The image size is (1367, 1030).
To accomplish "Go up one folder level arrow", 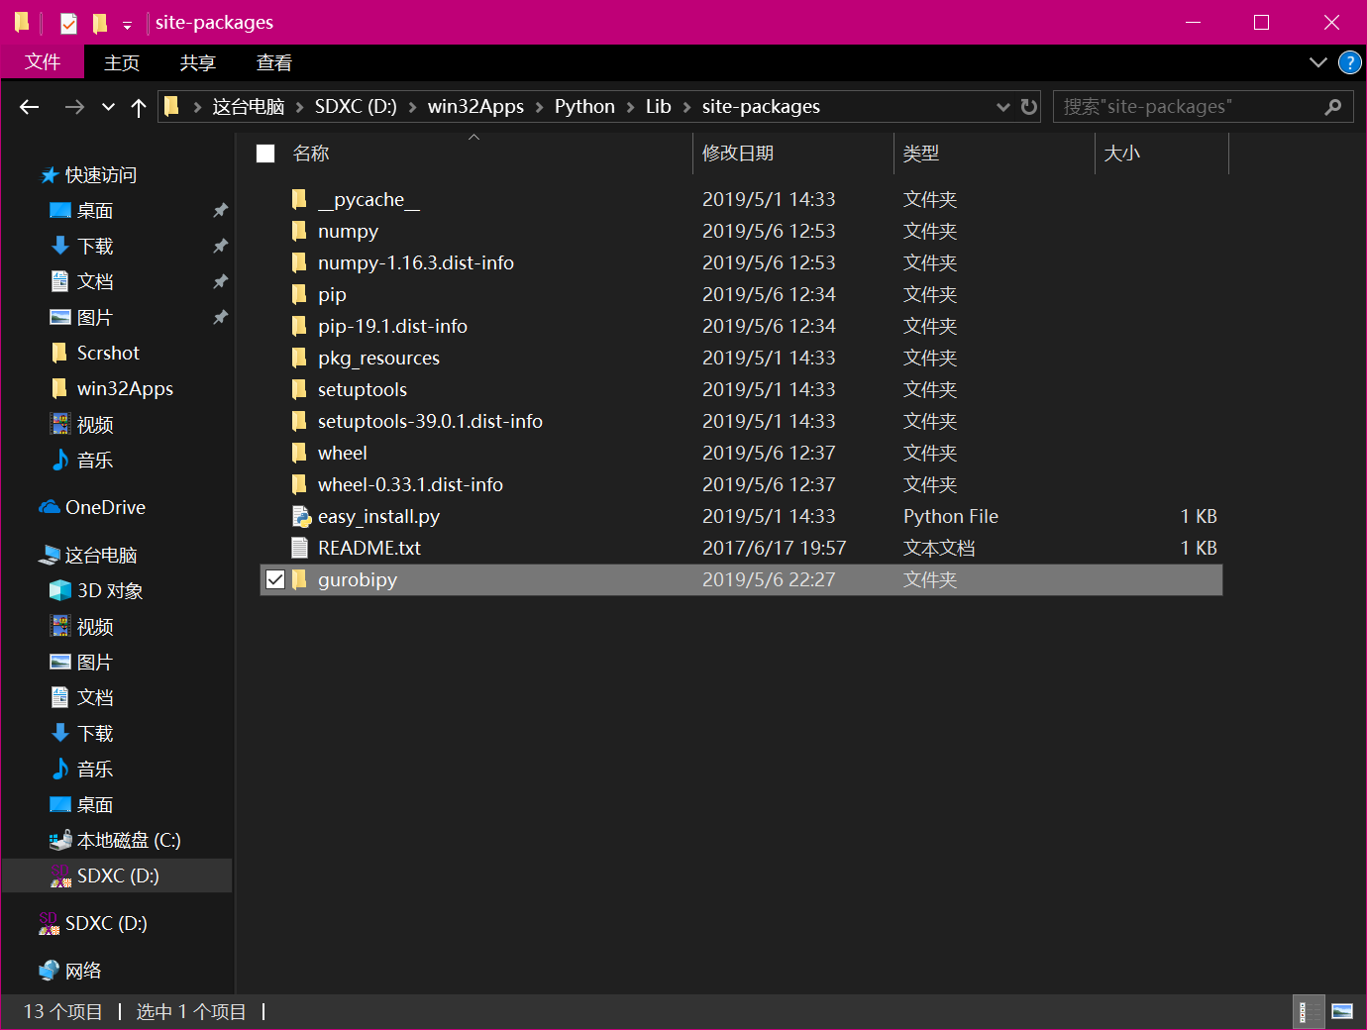I will [x=139, y=107].
